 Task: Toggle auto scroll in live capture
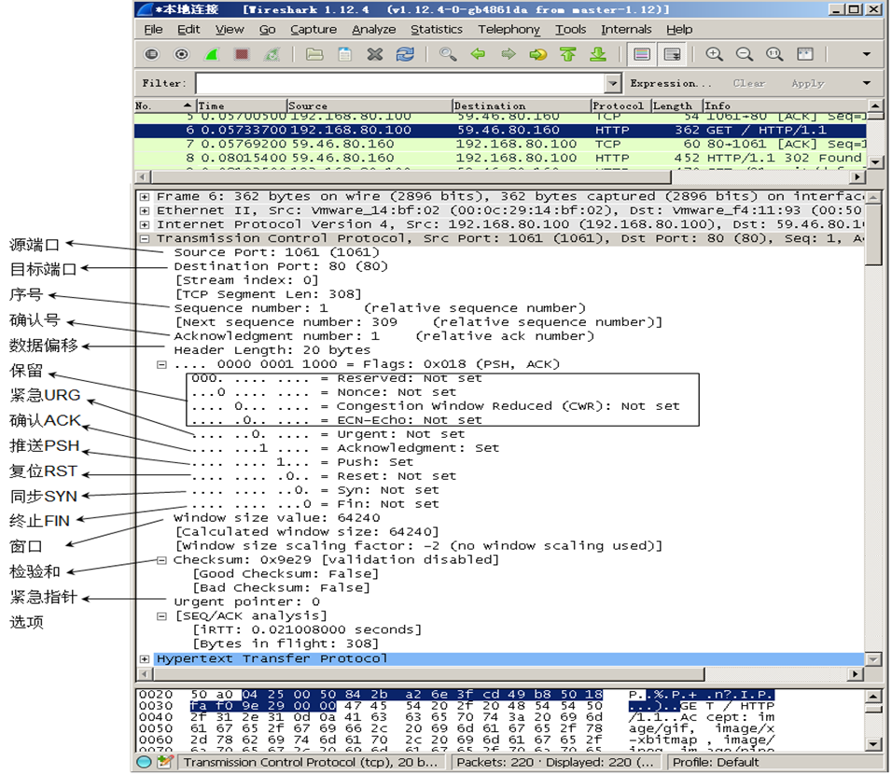tap(672, 54)
